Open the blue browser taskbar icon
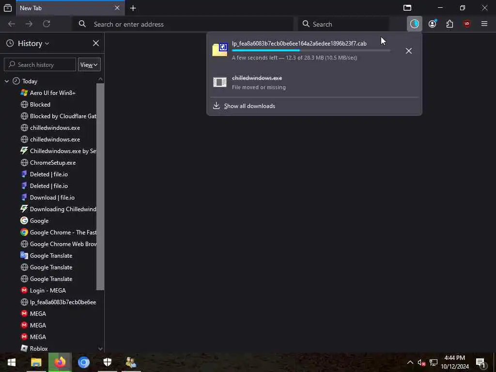496x372 pixels. 84,362
